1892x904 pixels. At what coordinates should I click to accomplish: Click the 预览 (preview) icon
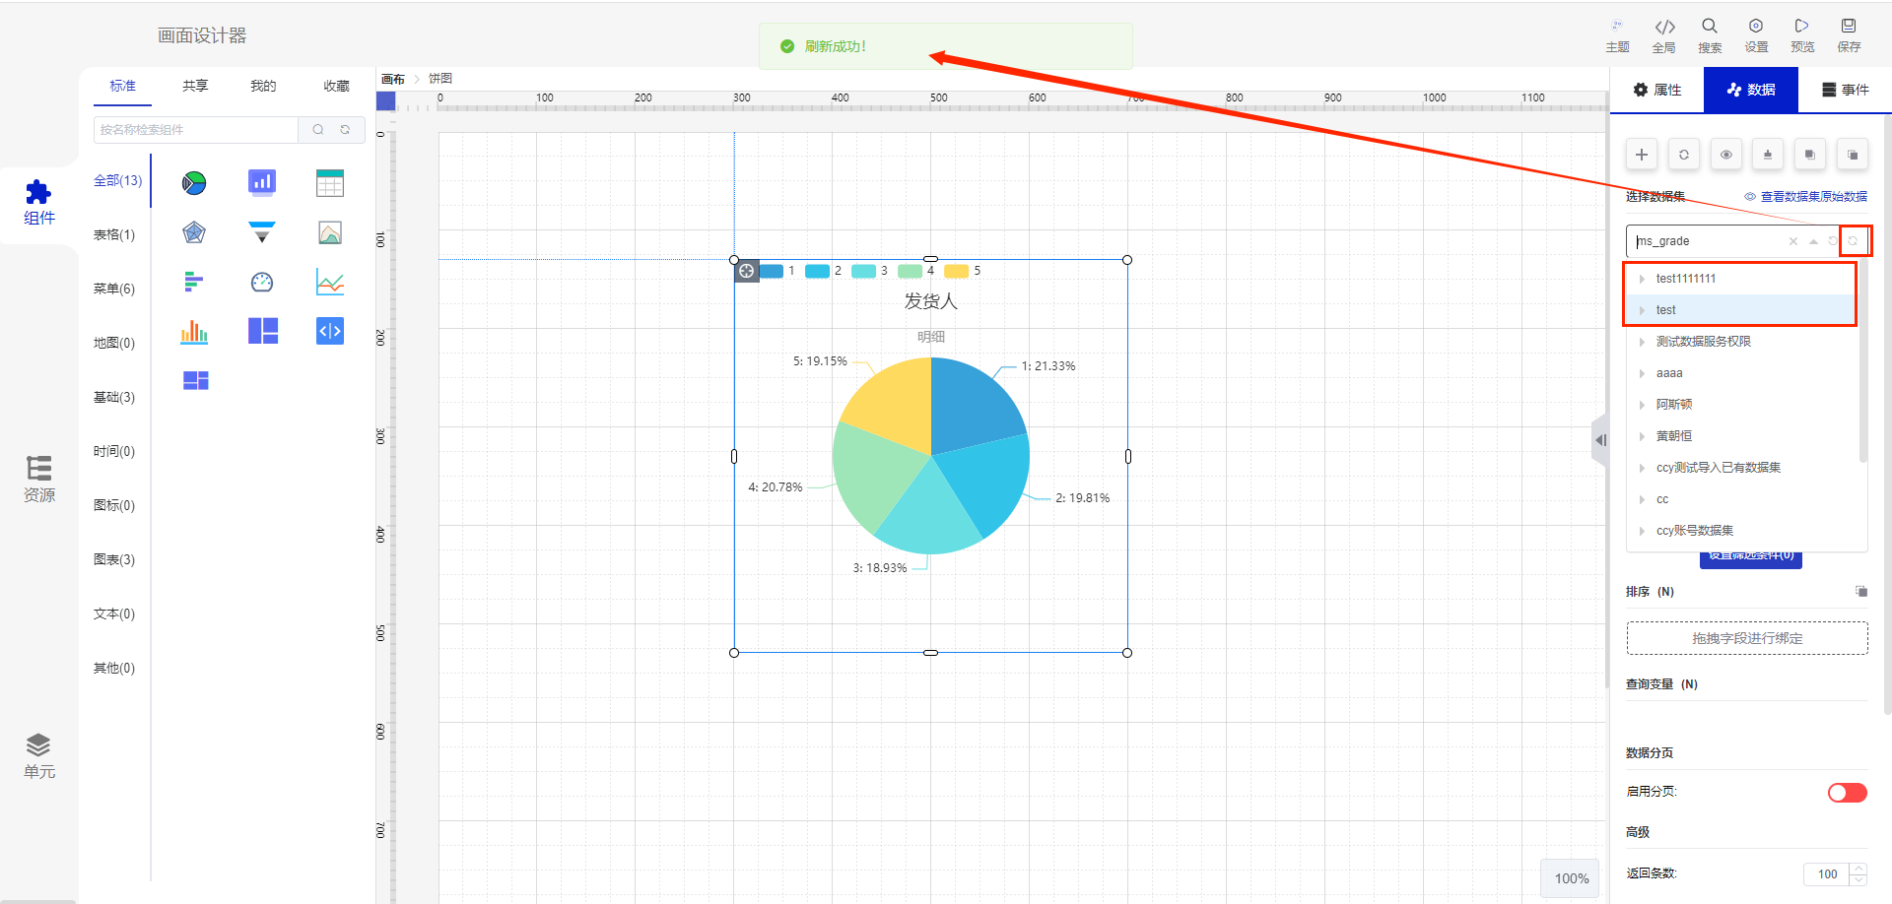[x=1802, y=34]
